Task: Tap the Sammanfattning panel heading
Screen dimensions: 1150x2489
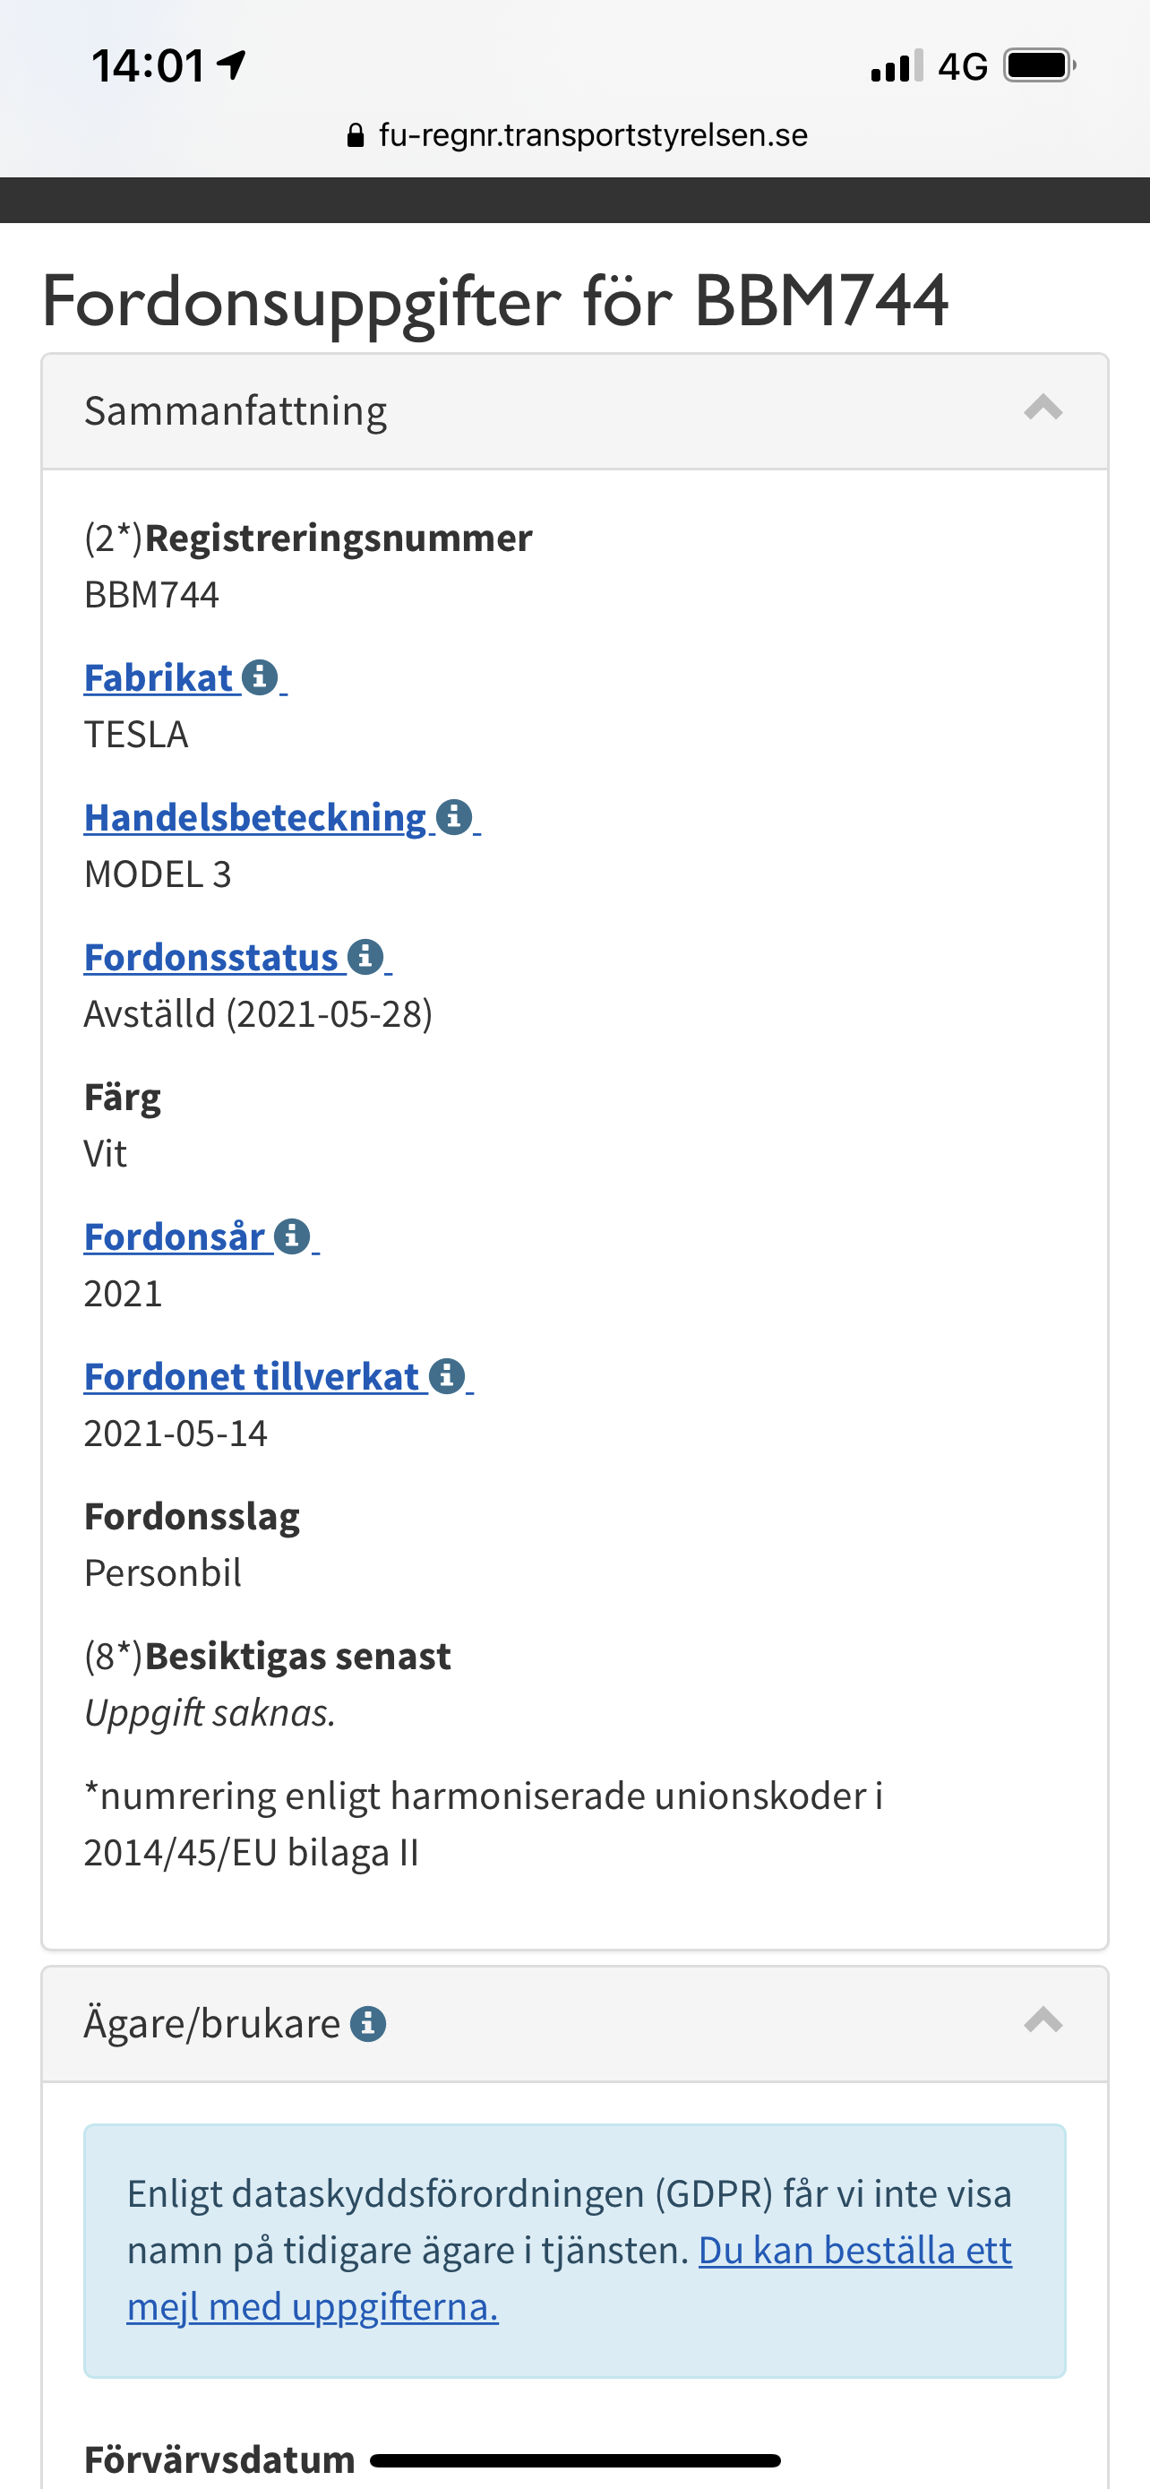Action: click(x=236, y=410)
